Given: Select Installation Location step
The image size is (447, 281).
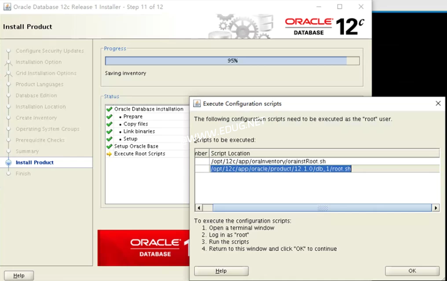Looking at the screenshot, I should (x=40, y=106).
